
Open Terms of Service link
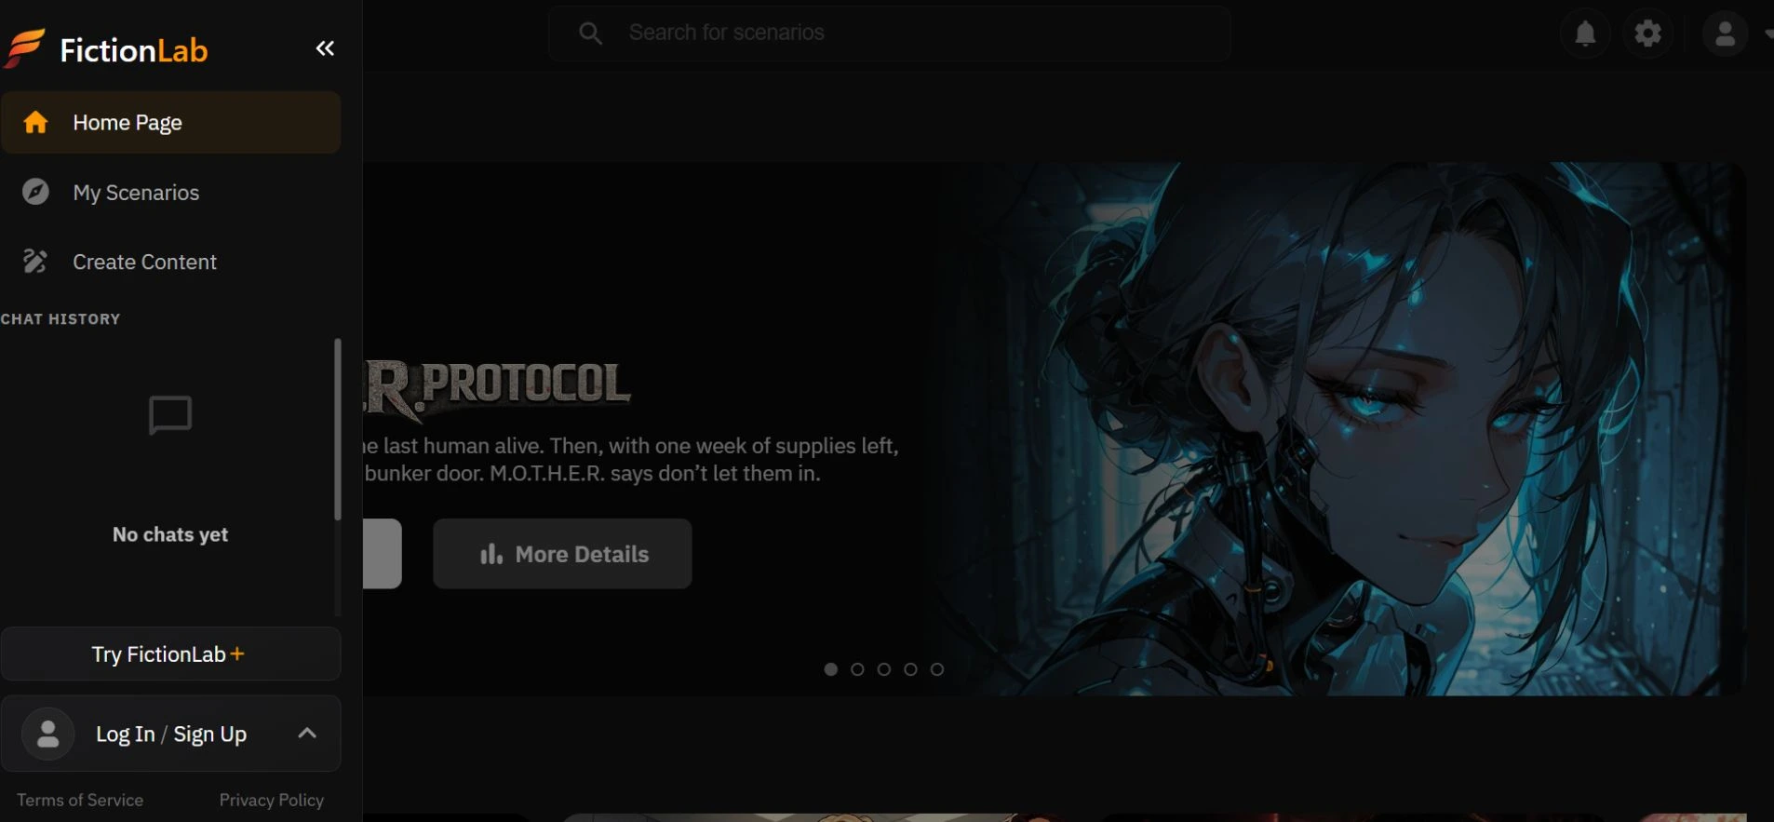point(80,800)
